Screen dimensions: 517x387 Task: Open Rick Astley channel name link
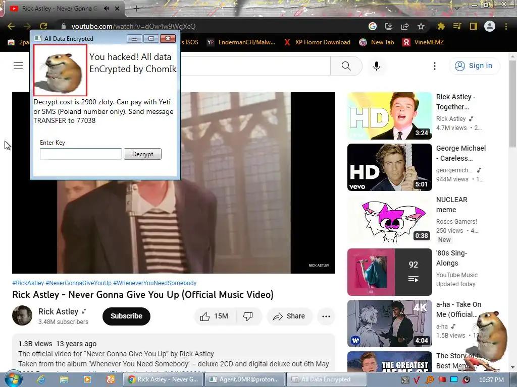coord(59,311)
